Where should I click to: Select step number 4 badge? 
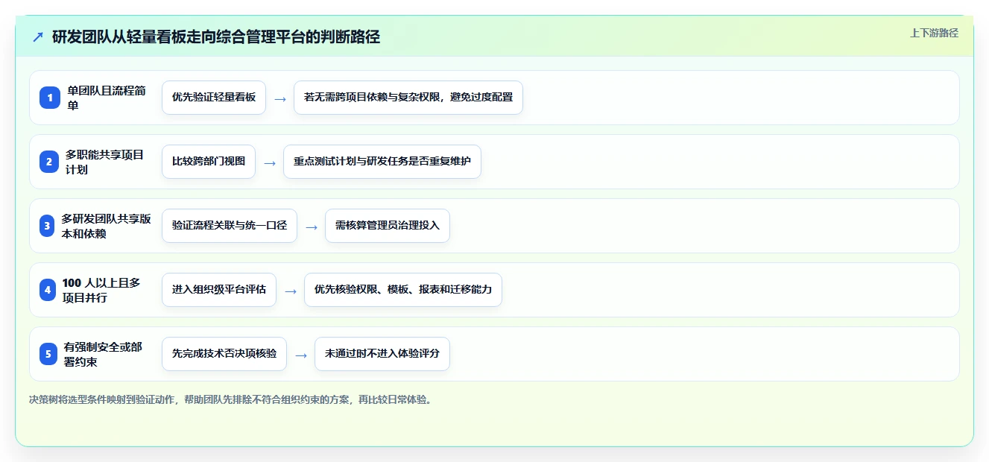pyautogui.click(x=48, y=290)
